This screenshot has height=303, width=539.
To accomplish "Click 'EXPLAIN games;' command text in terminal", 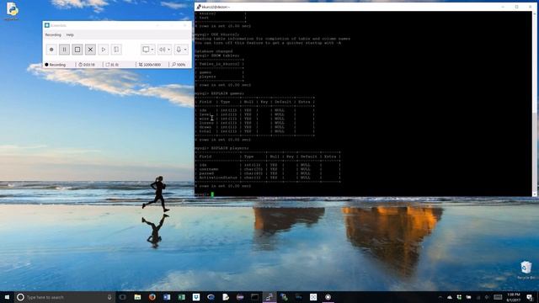I will (x=227, y=93).
